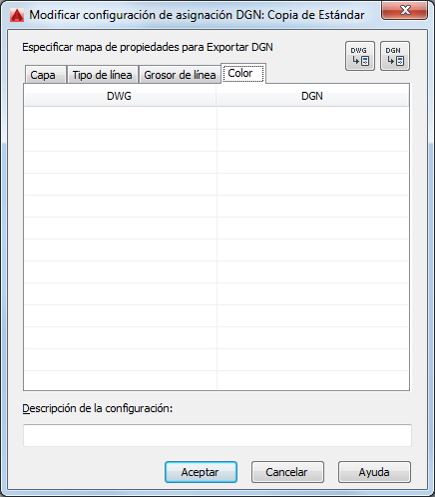Close the Modificar configuración de asignación dialog
435x497 pixels.
tap(404, 10)
